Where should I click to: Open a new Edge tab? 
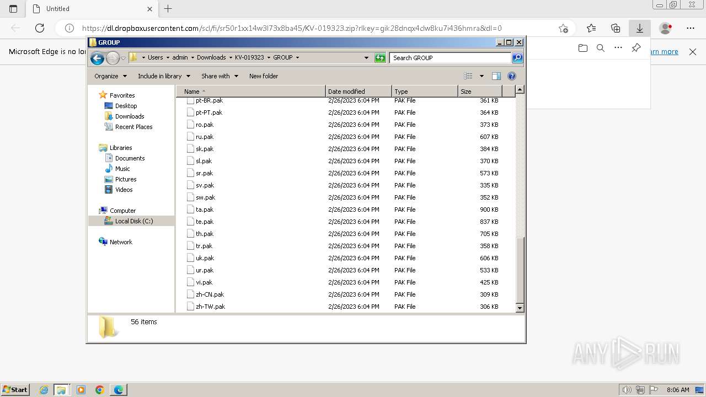[x=168, y=9]
